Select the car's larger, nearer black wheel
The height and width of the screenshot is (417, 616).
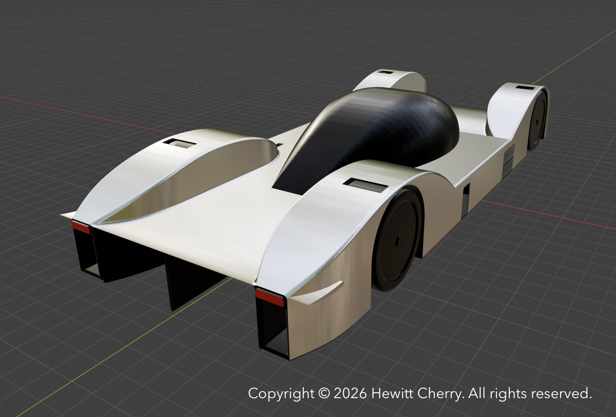pyautogui.click(x=396, y=240)
